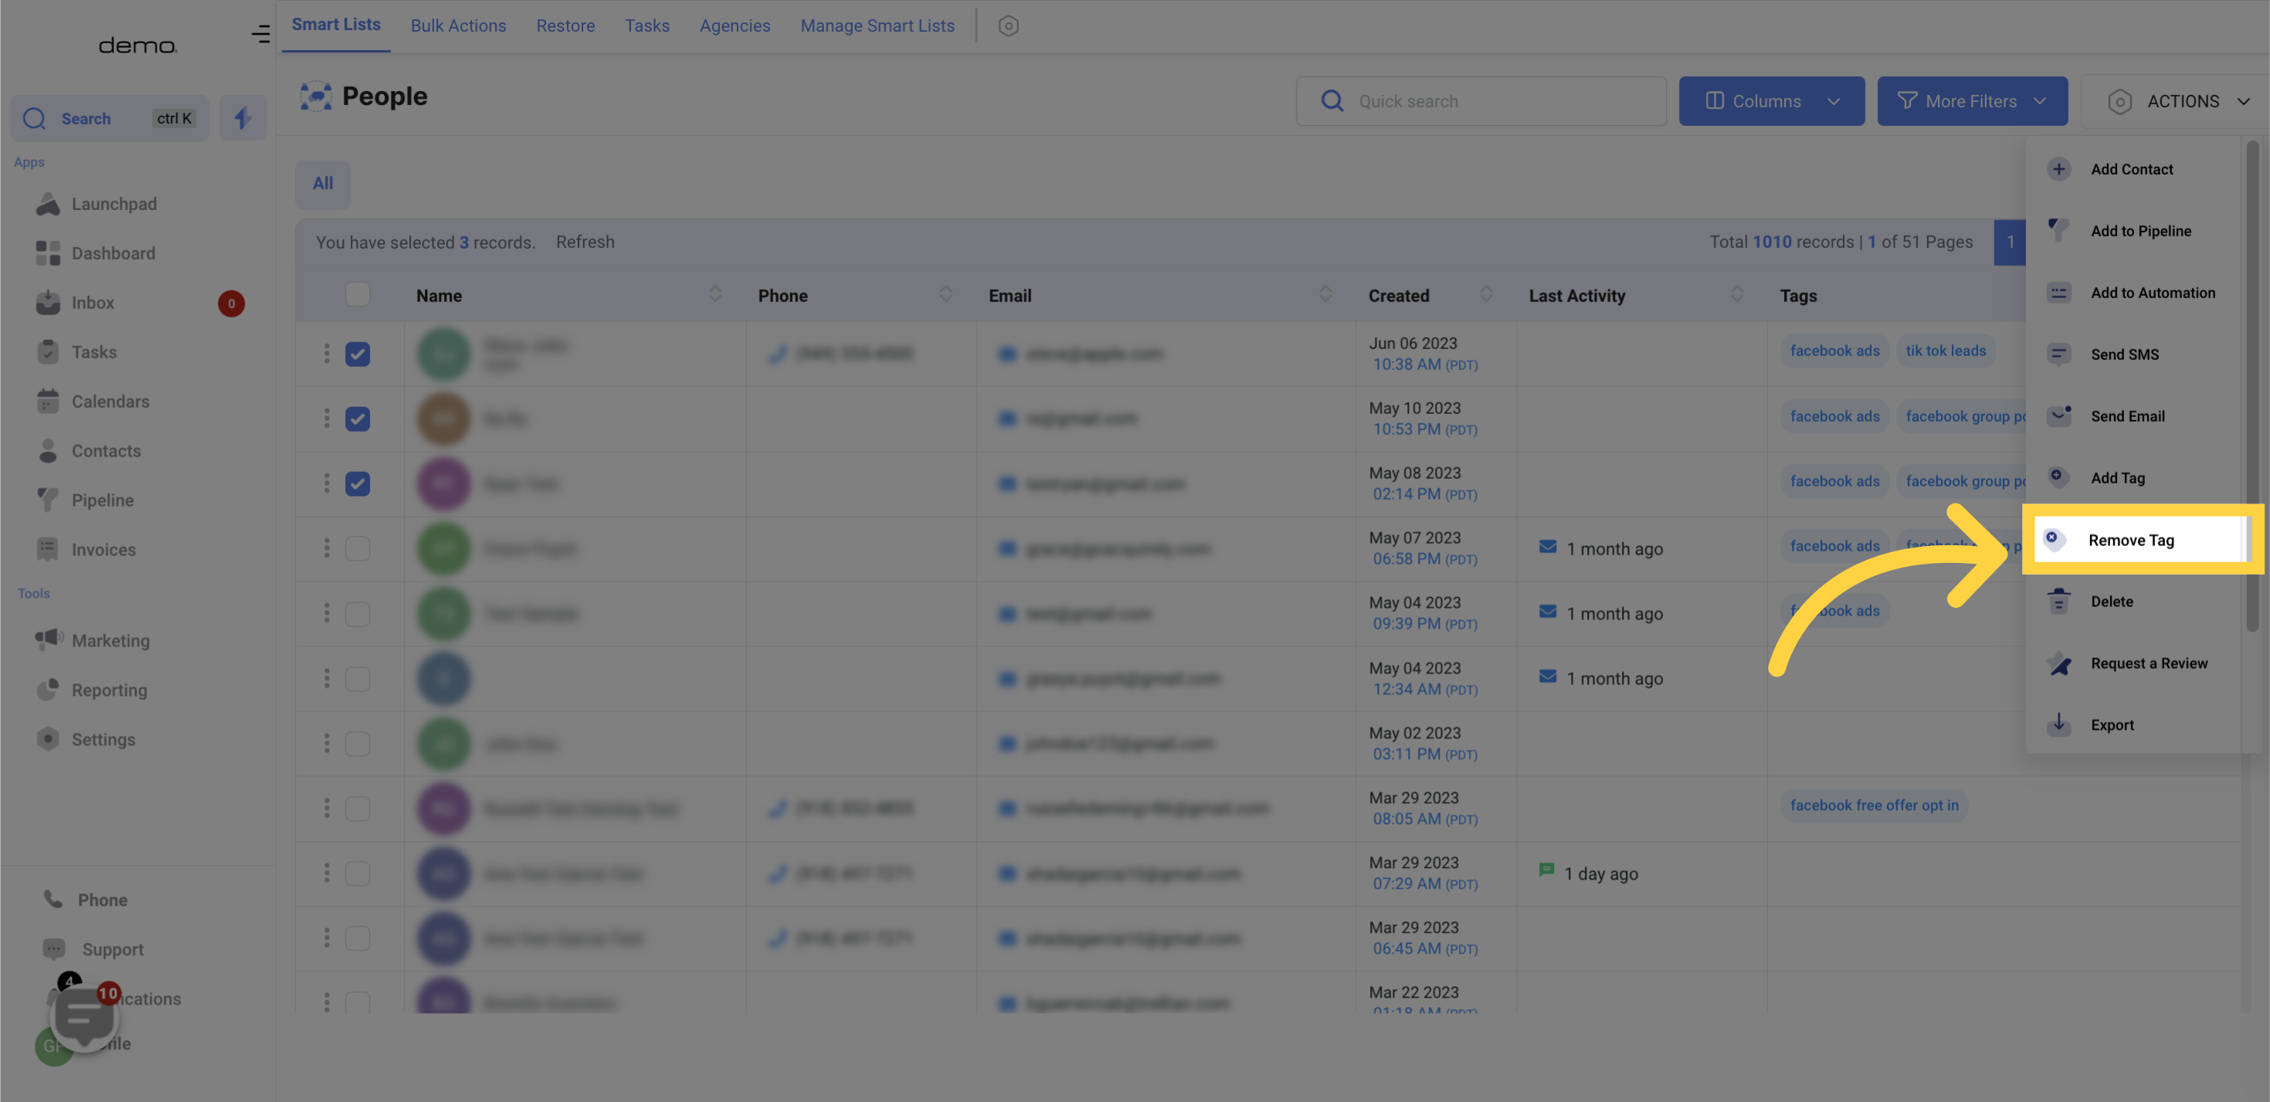Click the 10:38 AM created time
The height and width of the screenshot is (1102, 2270).
1425,364
